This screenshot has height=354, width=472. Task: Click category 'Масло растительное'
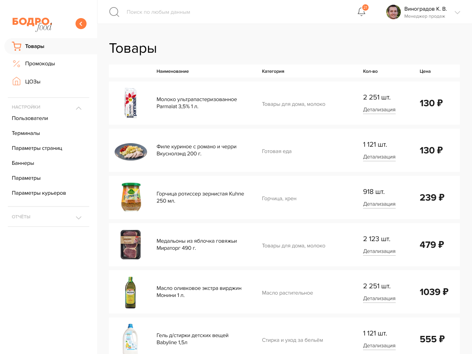tap(288, 293)
